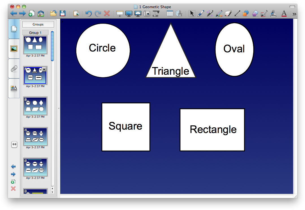Collapse the Group 1 header
Image resolution: width=305 pixels, height=210 pixels.
pyautogui.click(x=35, y=33)
